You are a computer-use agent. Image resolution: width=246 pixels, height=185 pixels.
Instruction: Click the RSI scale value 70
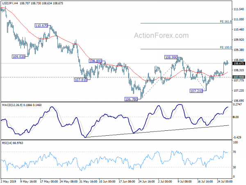tap(235, 152)
